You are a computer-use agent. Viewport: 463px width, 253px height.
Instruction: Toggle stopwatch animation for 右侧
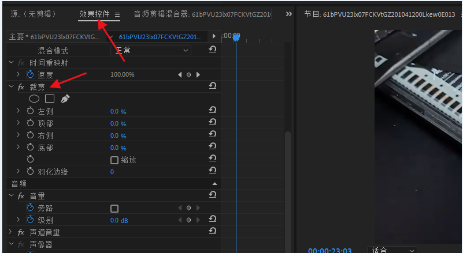(x=31, y=135)
